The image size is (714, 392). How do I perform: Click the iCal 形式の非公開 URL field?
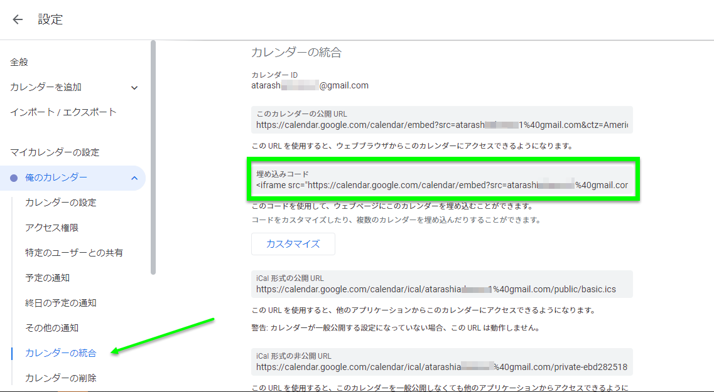pyautogui.click(x=441, y=362)
